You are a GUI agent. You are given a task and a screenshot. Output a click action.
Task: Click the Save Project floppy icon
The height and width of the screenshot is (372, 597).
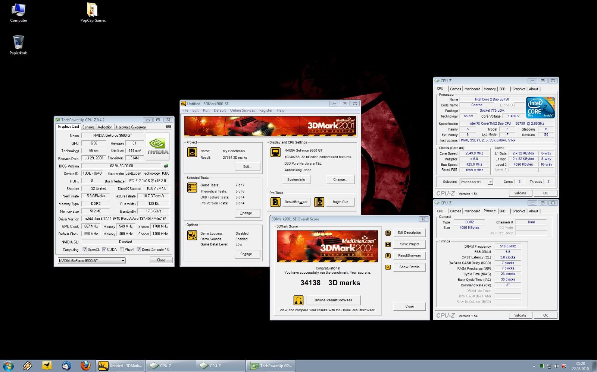[388, 245]
